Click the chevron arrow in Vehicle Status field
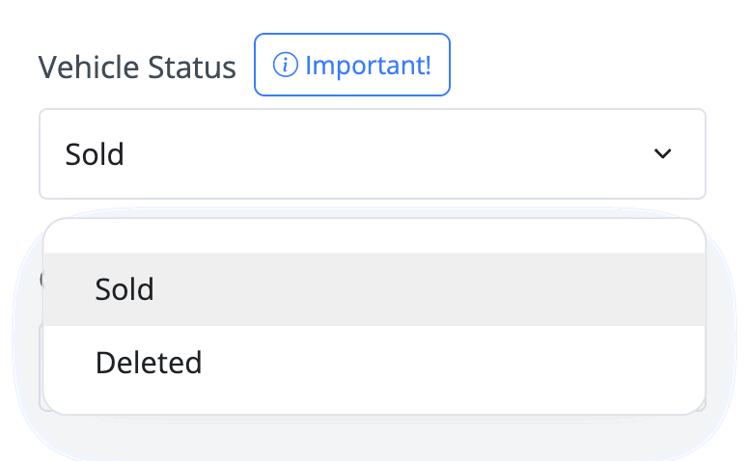This screenshot has height=461, width=749. coord(662,153)
